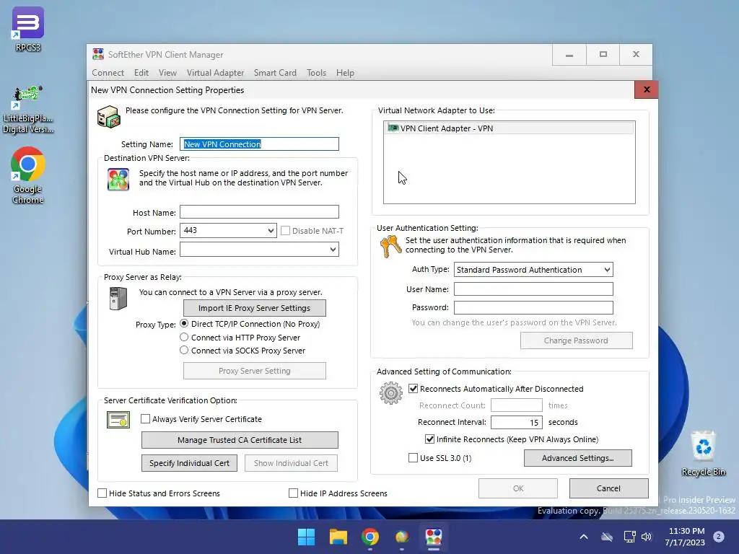Viewport: 739px width, 554px height.
Task: Open the Auth Type dropdown
Action: tap(607, 270)
